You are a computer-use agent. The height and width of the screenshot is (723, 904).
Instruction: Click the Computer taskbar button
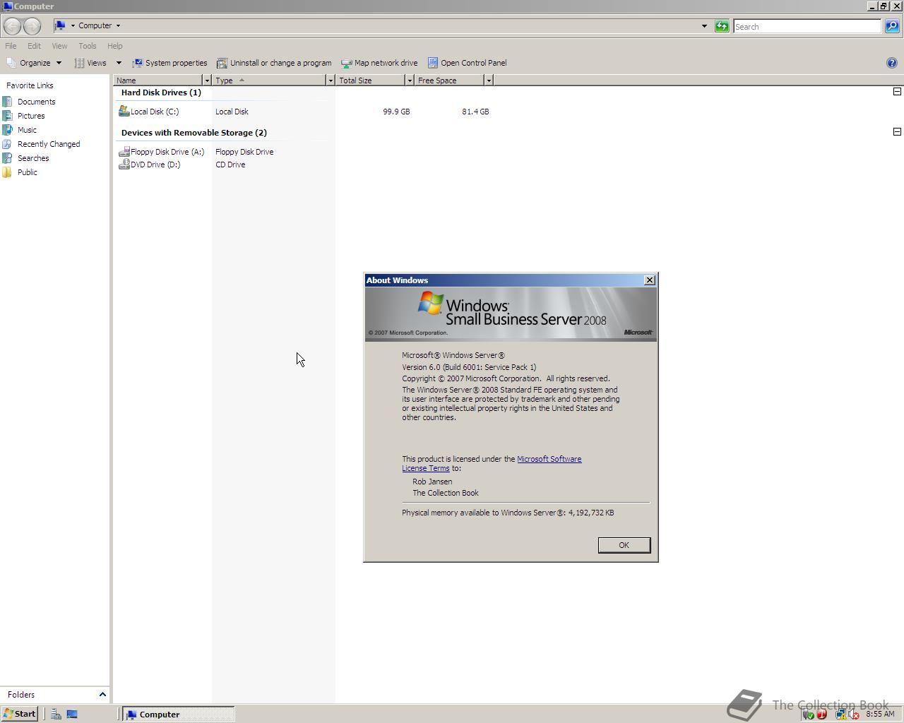click(178, 715)
